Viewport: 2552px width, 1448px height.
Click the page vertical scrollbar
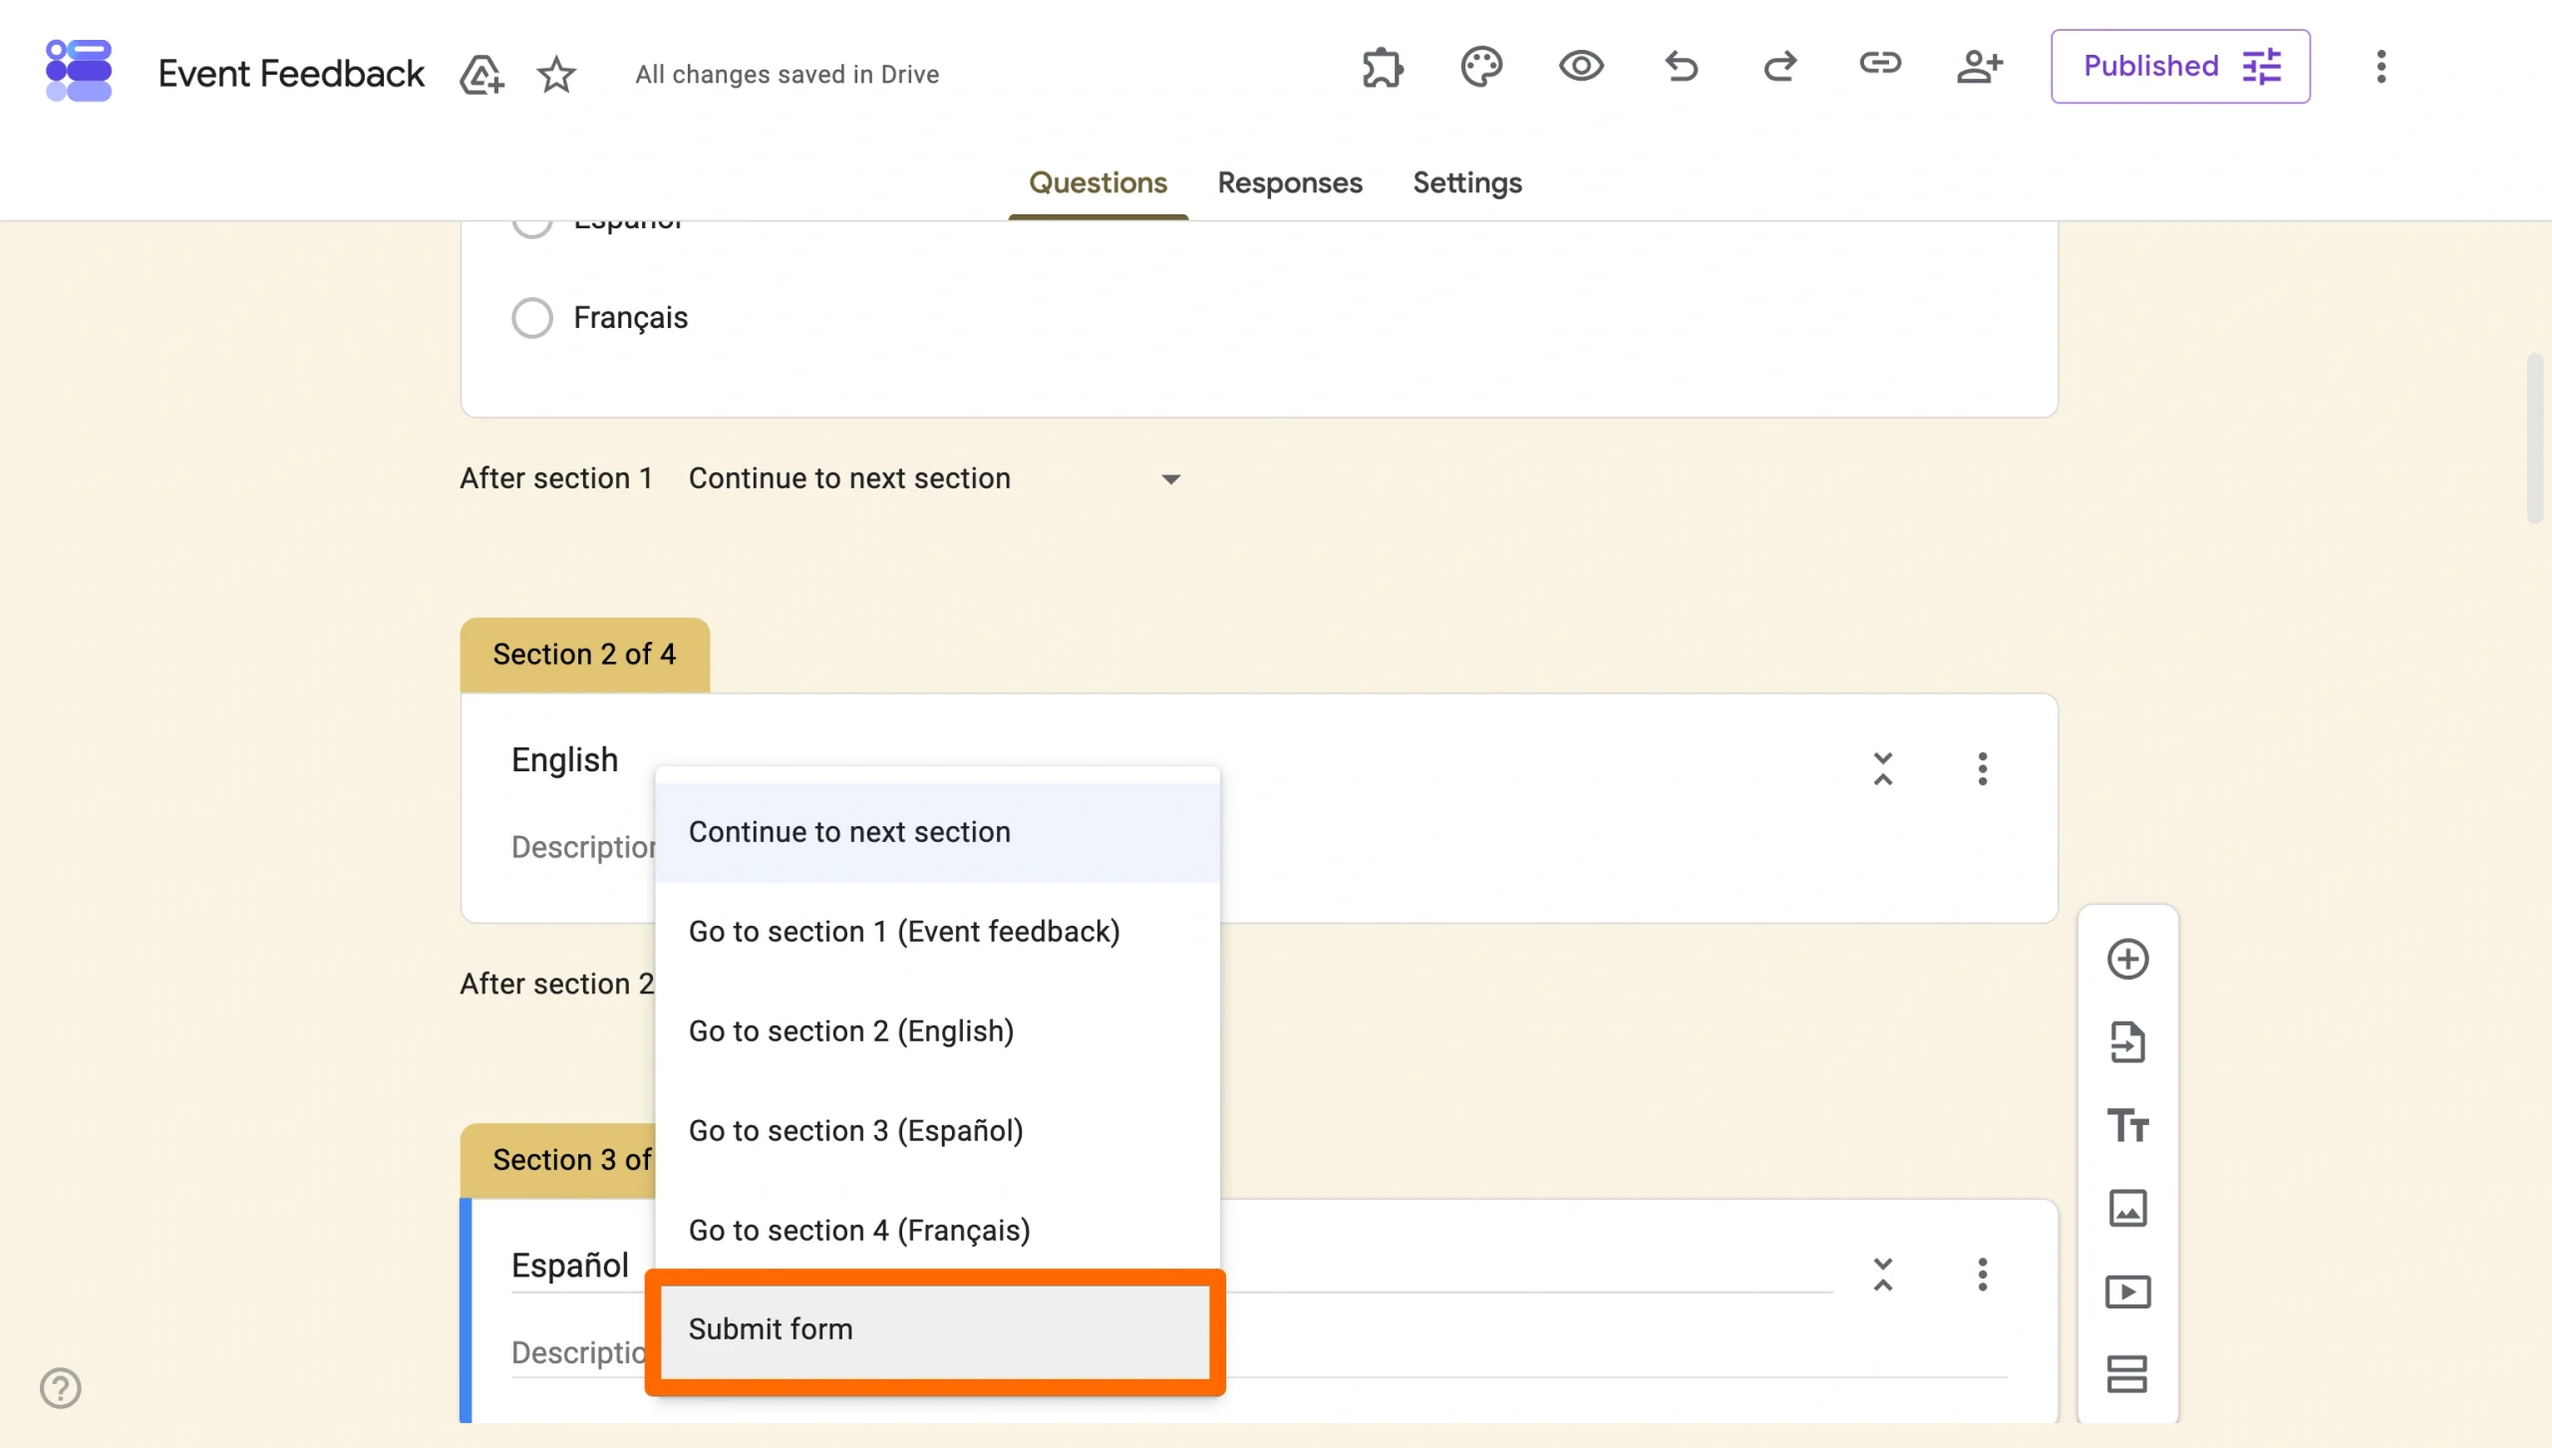2535,438
